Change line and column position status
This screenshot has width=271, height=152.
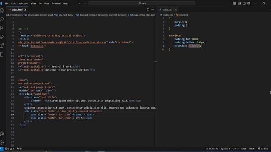tap(212, 149)
